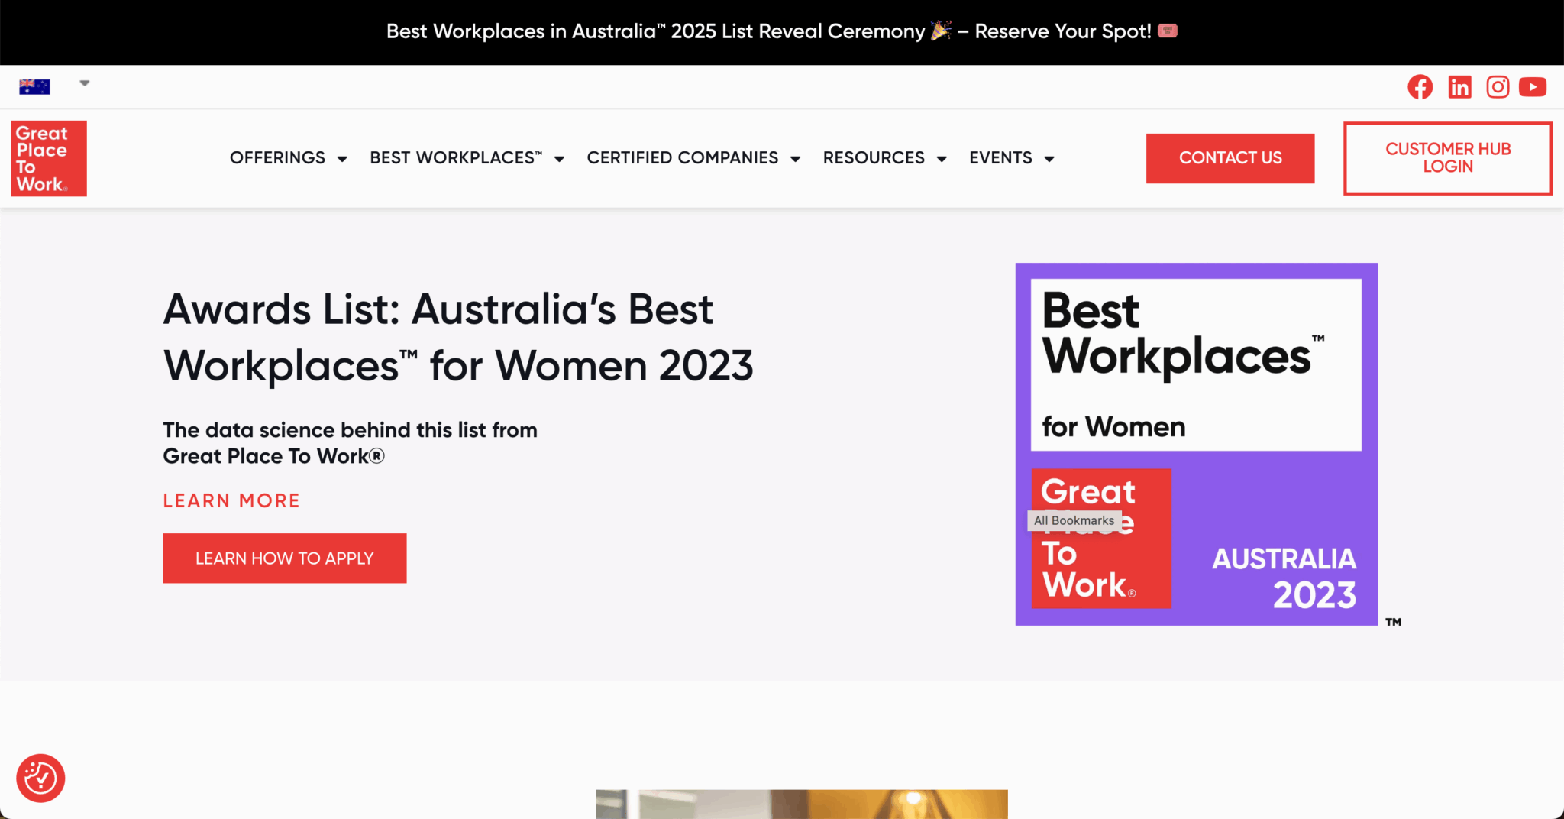The width and height of the screenshot is (1564, 819).
Task: Click the 'Awards List: Australia's Best Workplaces' heading
Action: point(458,337)
